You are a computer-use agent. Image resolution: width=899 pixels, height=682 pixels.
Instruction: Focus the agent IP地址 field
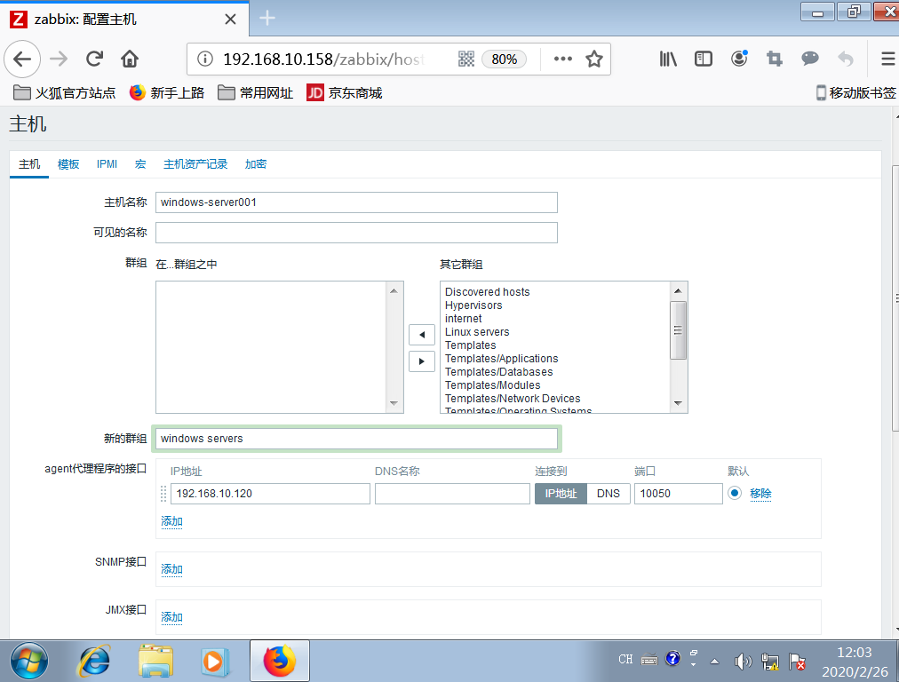[x=270, y=494]
